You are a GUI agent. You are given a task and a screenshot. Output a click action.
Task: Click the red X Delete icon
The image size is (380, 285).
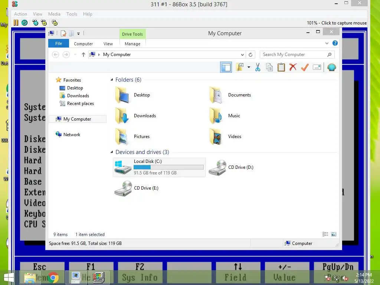pyautogui.click(x=293, y=67)
